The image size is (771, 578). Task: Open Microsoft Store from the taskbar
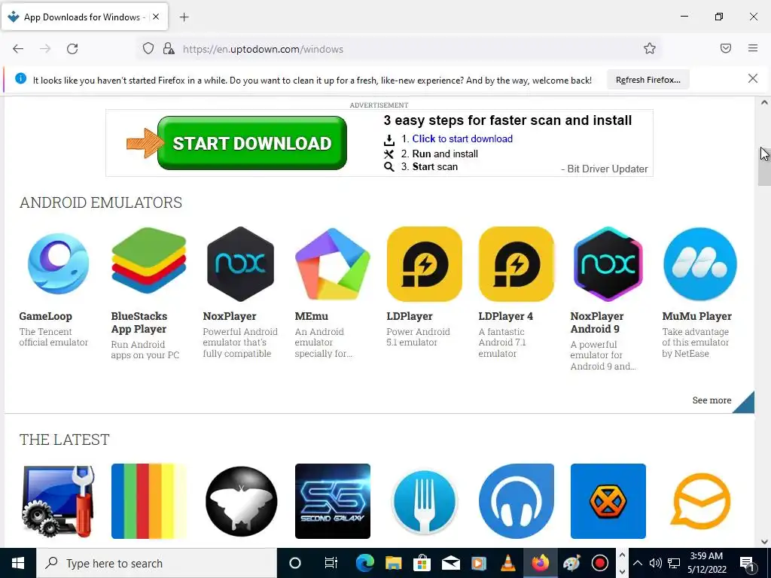point(422,563)
